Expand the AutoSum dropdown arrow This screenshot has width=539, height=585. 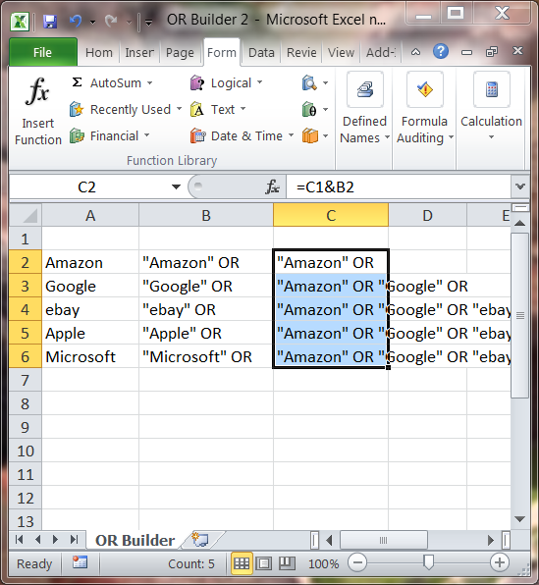[149, 82]
